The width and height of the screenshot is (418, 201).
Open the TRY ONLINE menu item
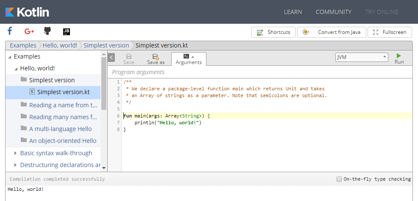pyautogui.click(x=382, y=12)
